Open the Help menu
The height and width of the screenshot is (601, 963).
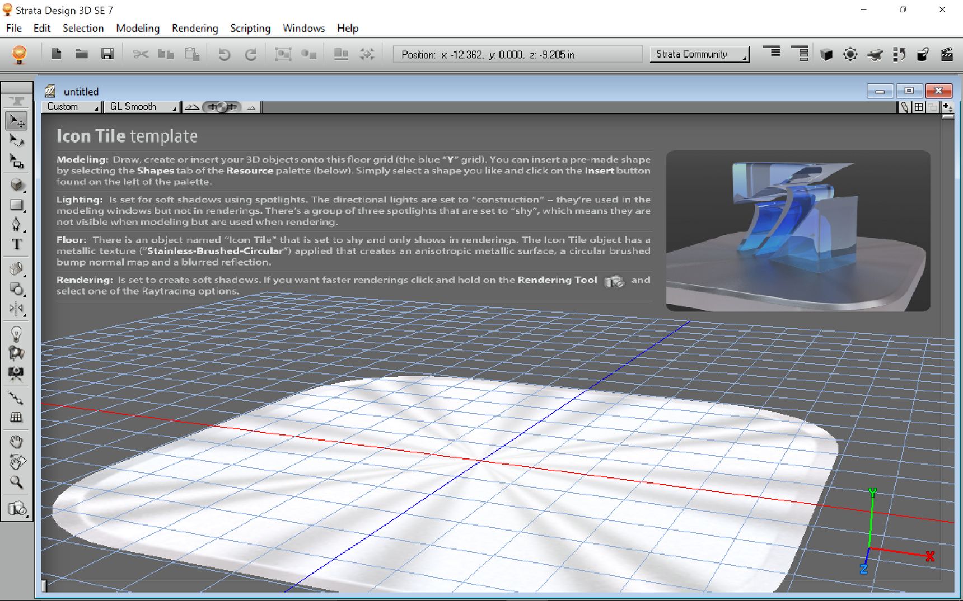(x=348, y=28)
